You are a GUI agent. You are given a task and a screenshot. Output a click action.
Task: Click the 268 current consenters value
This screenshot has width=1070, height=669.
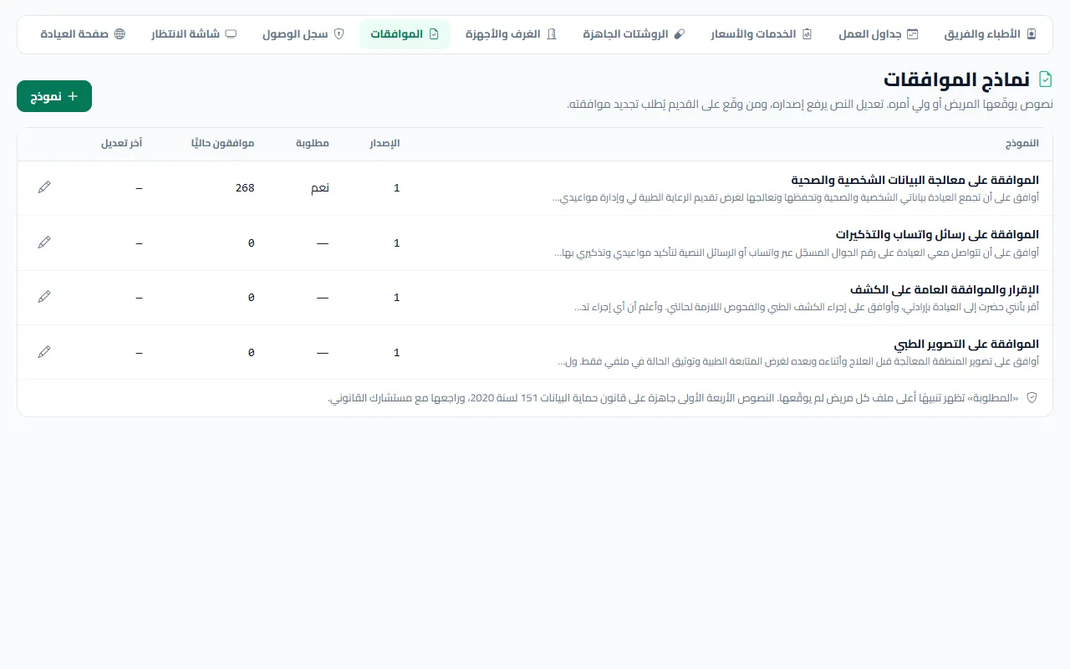pos(245,188)
